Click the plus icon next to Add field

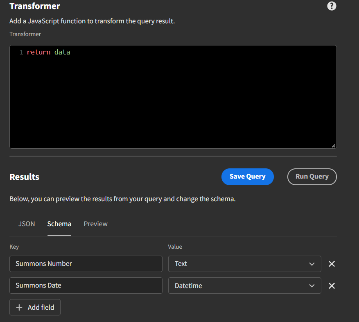point(20,307)
